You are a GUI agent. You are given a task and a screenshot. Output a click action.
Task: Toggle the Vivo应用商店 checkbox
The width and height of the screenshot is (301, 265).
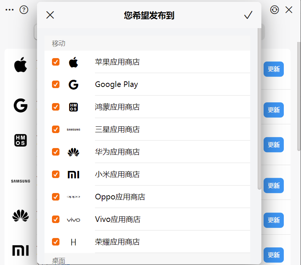[x=56, y=219]
